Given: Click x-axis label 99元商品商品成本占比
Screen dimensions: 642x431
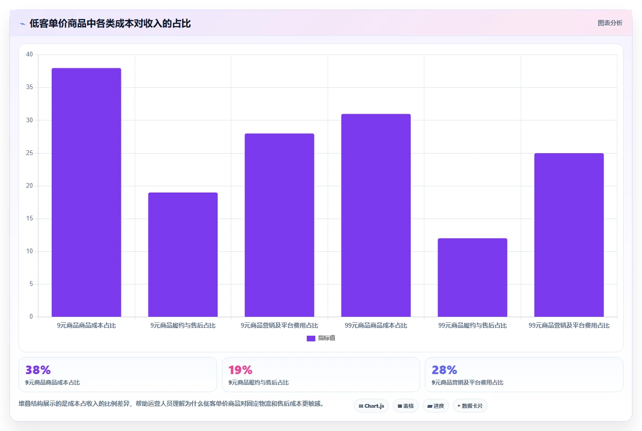Looking at the screenshot, I should pos(376,326).
